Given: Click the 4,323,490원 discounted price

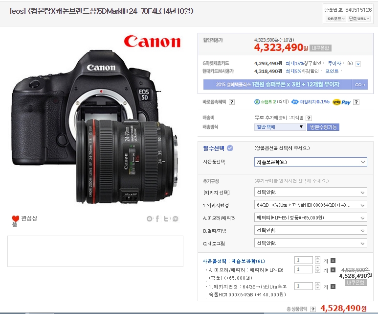Looking at the screenshot, I should 281,48.
